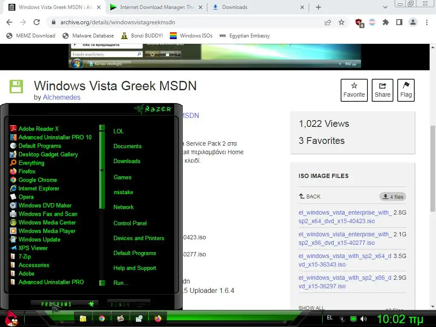Toggle the browser side panel
Image resolution: width=436 pixels, height=327 pixels.
click(x=399, y=22)
